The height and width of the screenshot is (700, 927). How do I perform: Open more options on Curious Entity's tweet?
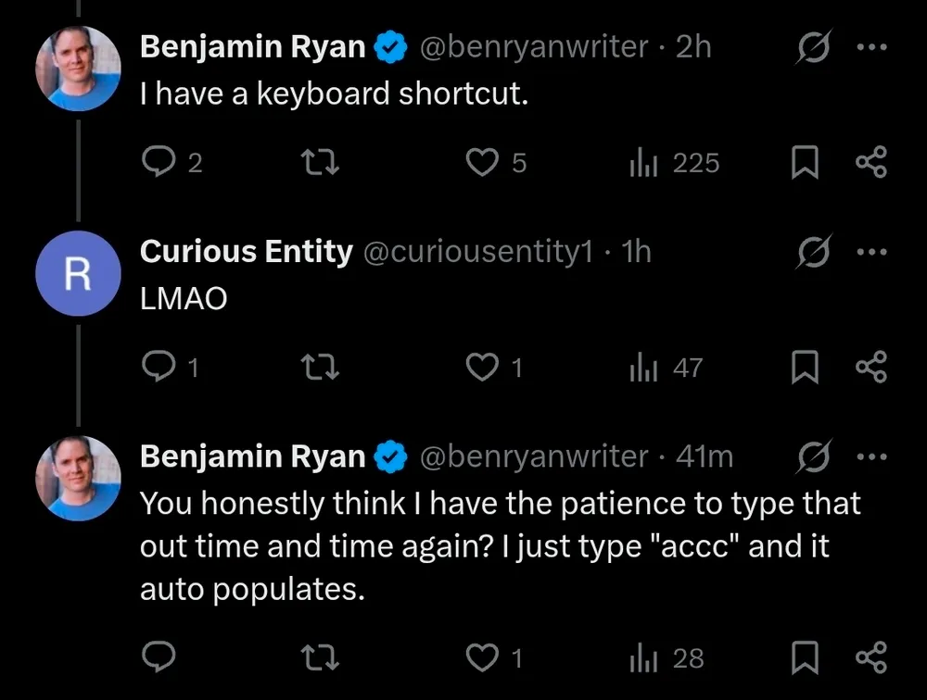point(872,252)
